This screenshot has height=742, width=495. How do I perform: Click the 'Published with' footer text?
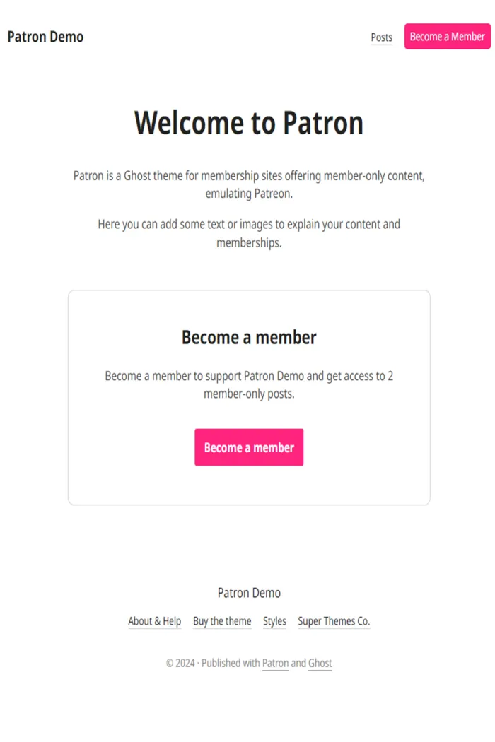[231, 663]
